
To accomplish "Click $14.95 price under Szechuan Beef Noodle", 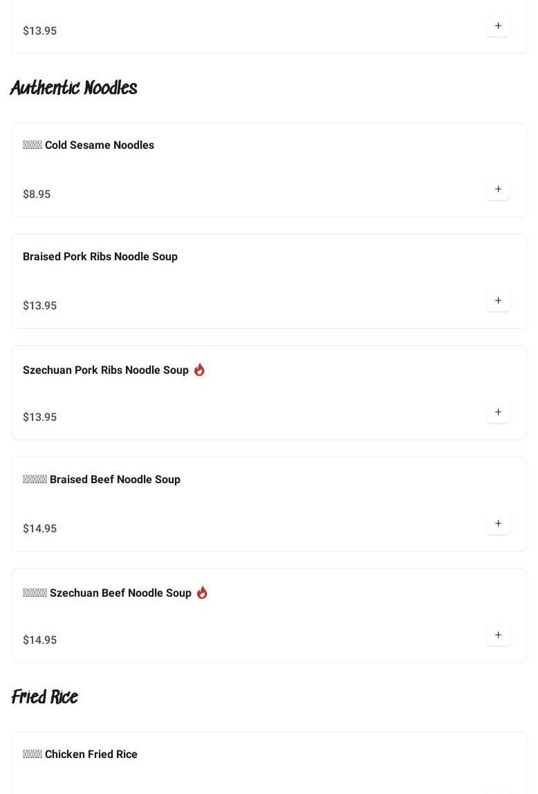I will tap(40, 640).
